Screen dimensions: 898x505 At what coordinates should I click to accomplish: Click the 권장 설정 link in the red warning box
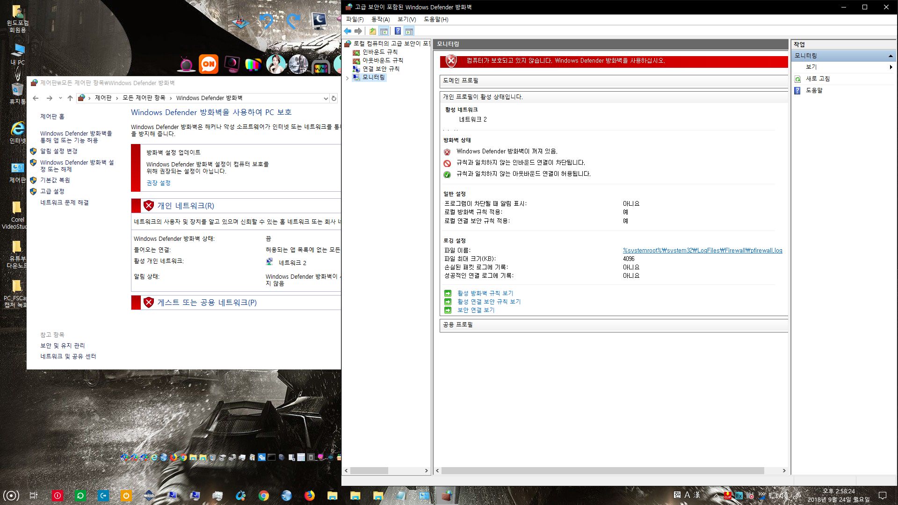(159, 183)
